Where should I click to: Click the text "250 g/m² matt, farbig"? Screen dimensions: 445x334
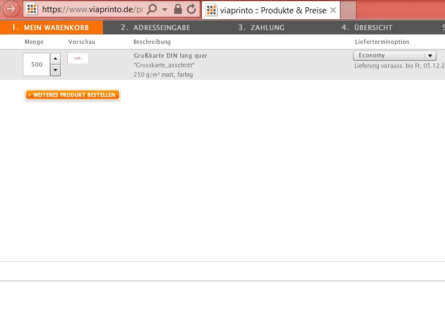[163, 75]
